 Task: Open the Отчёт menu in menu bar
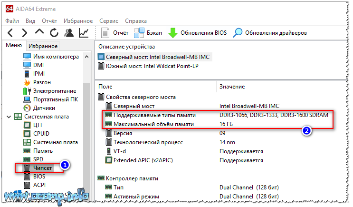pyautogui.click(x=49, y=21)
